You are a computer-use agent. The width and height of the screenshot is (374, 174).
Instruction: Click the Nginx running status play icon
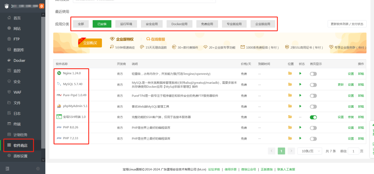click(300, 73)
